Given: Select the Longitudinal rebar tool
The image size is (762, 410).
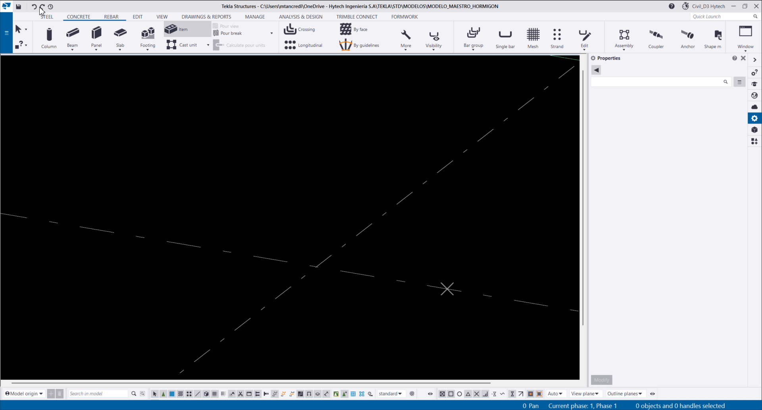Looking at the screenshot, I should [304, 45].
